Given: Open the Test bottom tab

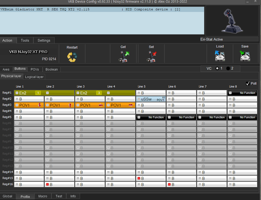Looking at the screenshot, I should [59, 196].
